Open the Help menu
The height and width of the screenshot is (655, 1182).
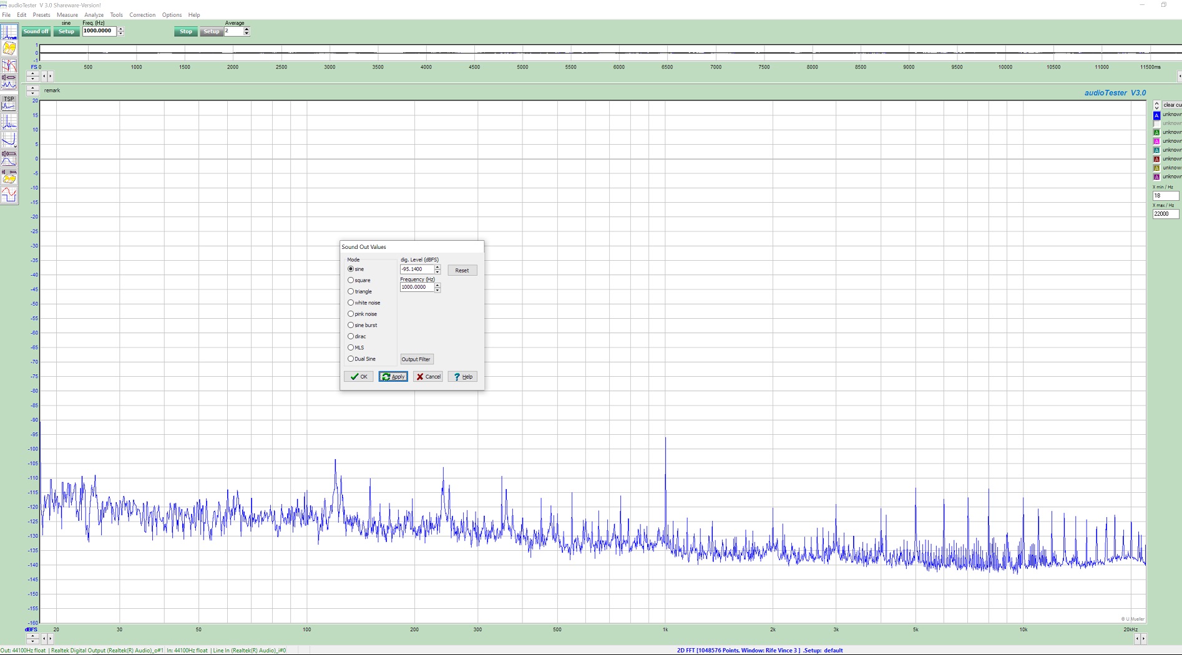coord(194,15)
